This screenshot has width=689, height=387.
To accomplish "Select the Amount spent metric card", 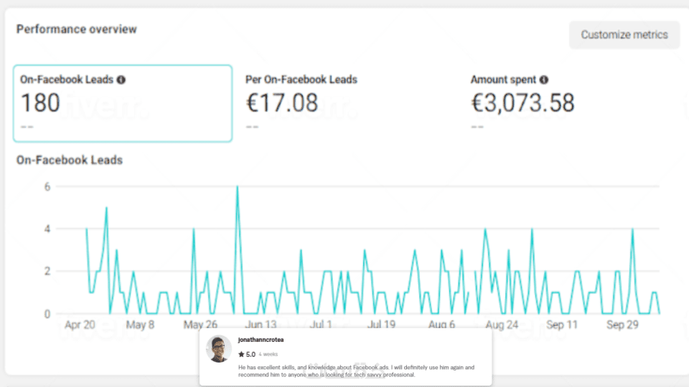I will click(567, 103).
